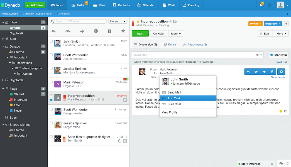
Task: Collapse the Inspirations folder
Action: (10, 63)
